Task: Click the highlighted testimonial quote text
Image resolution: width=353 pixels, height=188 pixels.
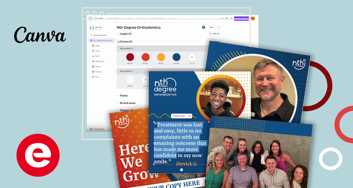Action: click(x=180, y=143)
